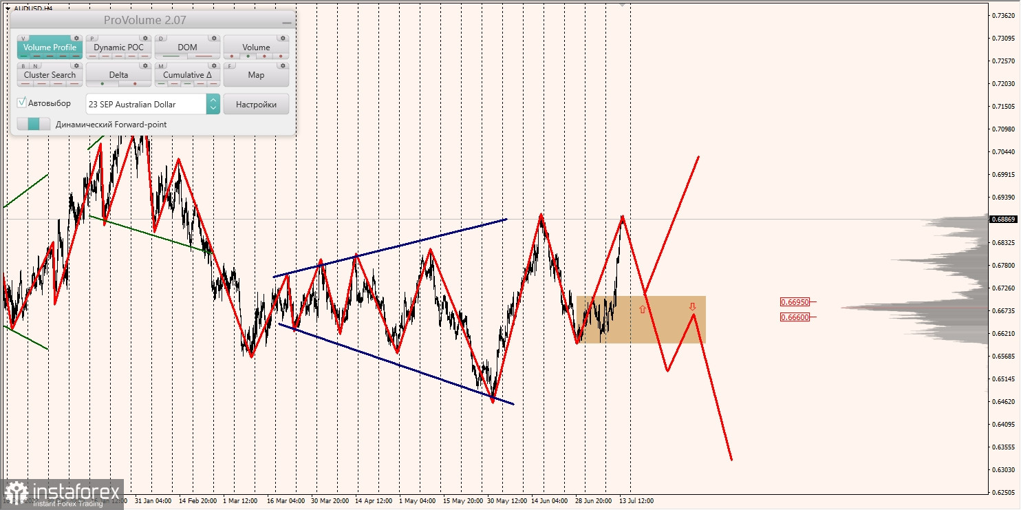The width and height of the screenshot is (1021, 510).
Task: Click the P hotkey tag on Dynamic POC
Action: point(93,39)
